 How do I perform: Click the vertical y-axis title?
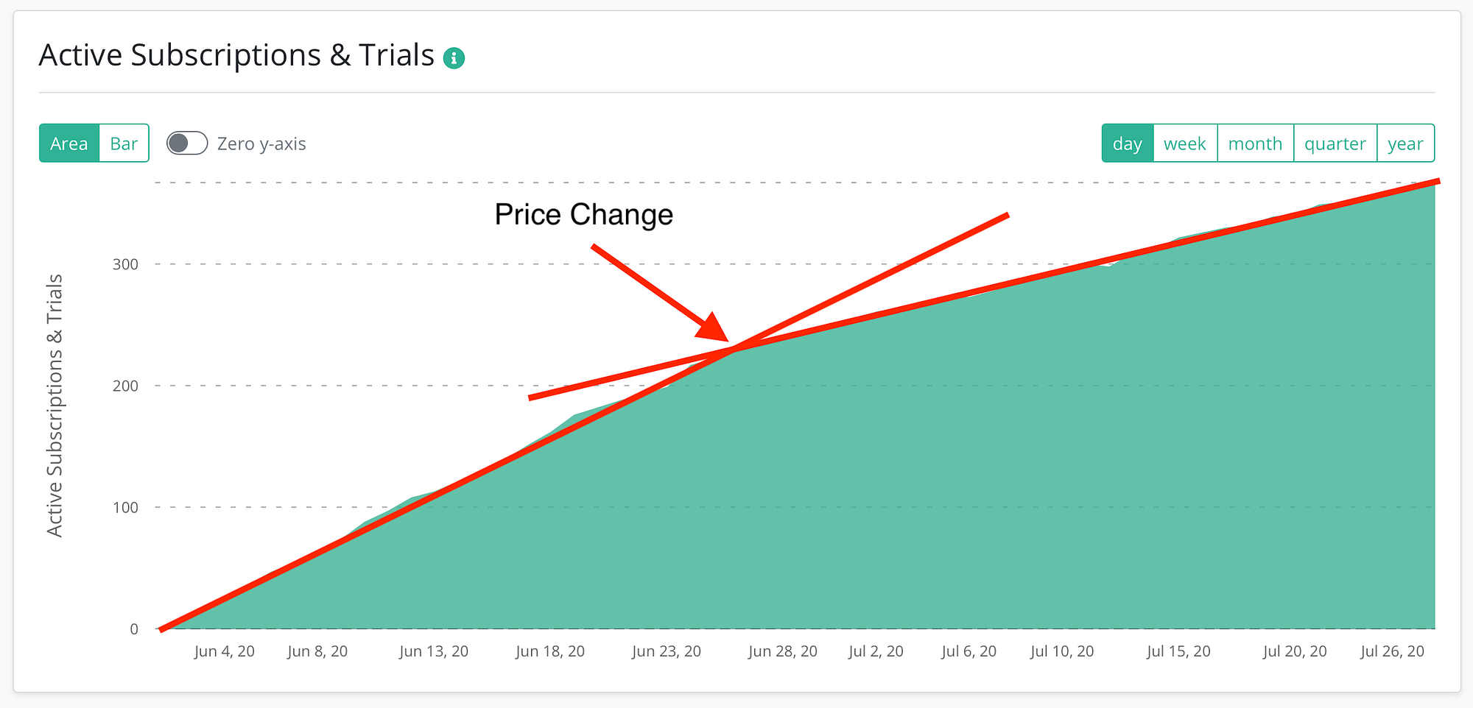click(55, 406)
